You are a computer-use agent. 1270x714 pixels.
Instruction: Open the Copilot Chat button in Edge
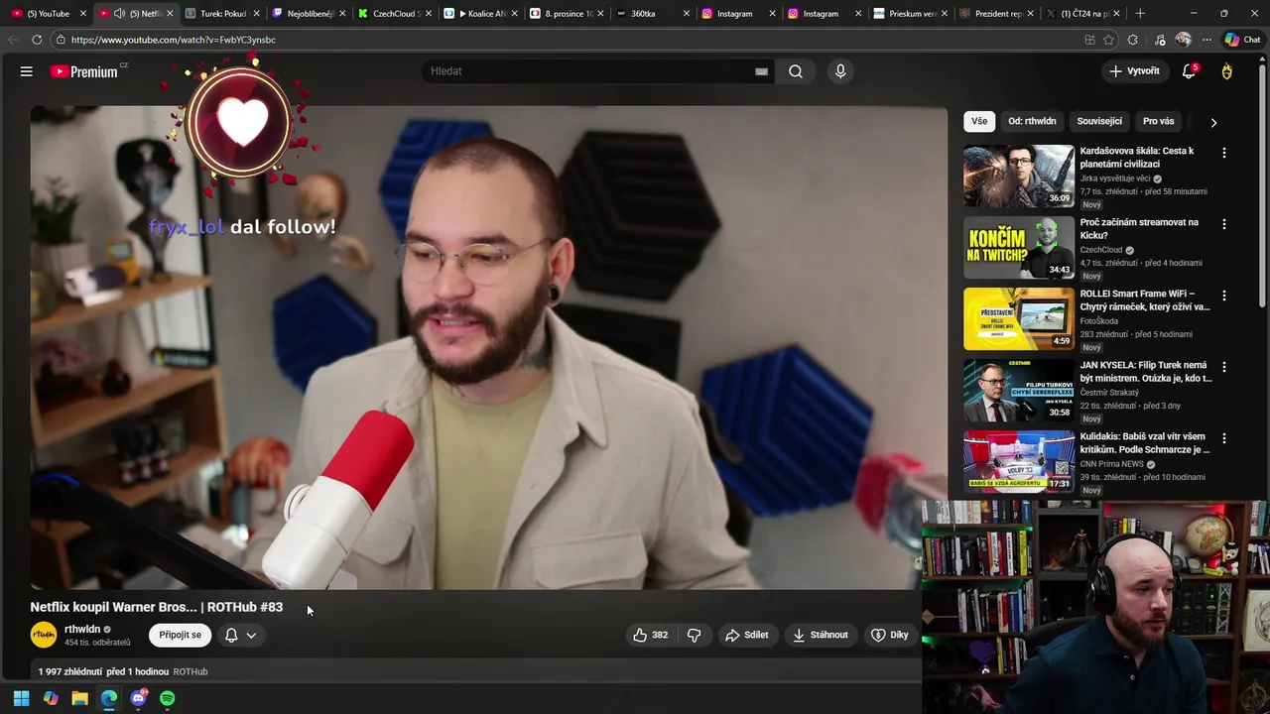click(x=1242, y=40)
